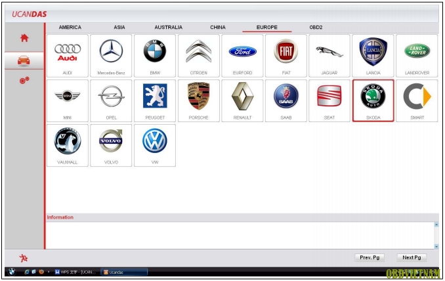445x281 pixels.
Task: Select the Renault brand tile
Action: click(x=242, y=100)
